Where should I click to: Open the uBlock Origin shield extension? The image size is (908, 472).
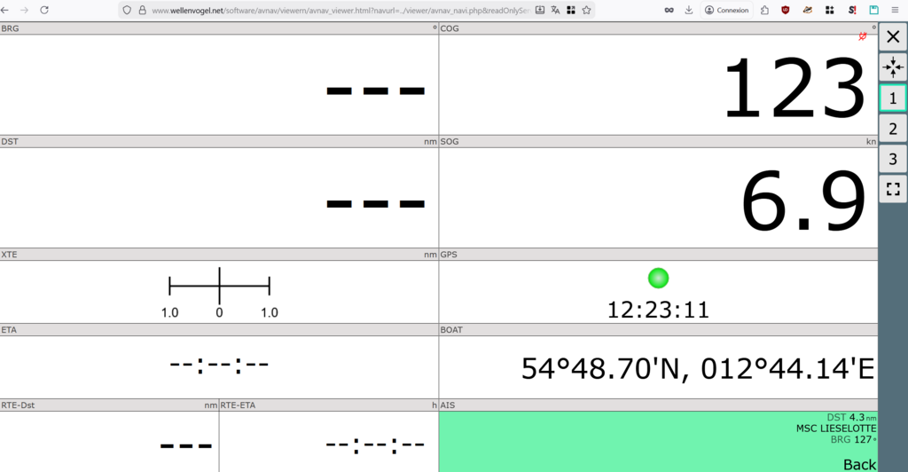click(786, 10)
